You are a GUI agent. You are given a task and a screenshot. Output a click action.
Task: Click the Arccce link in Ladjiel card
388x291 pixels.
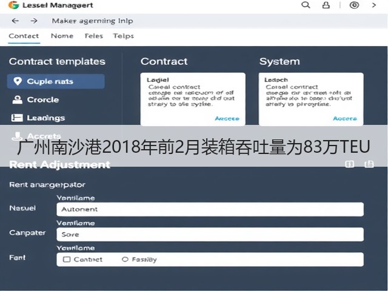227,119
